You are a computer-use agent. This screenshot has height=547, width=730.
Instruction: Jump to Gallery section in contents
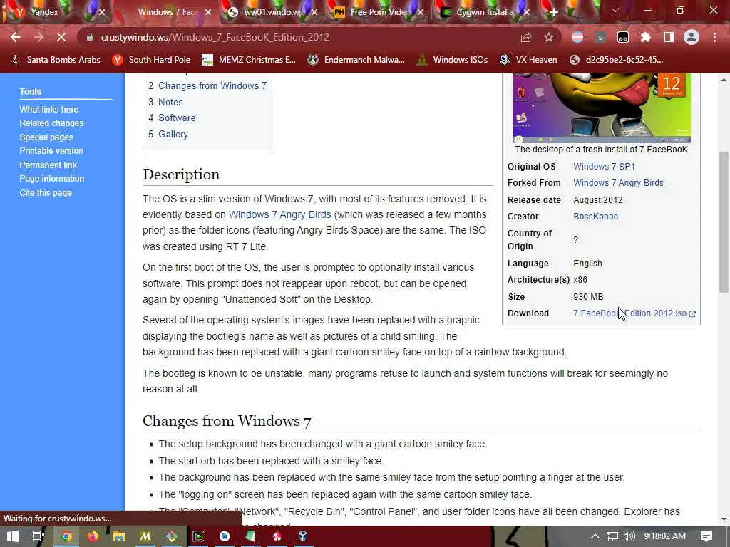[173, 134]
